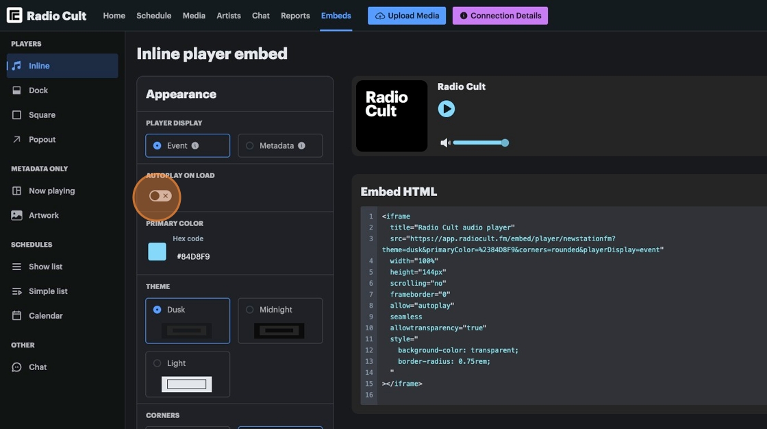The width and height of the screenshot is (767, 429).
Task: Click the Midnight theme preview image
Action: (279, 330)
